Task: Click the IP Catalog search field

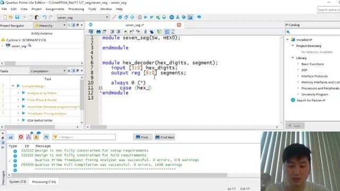Action: [x=312, y=32]
